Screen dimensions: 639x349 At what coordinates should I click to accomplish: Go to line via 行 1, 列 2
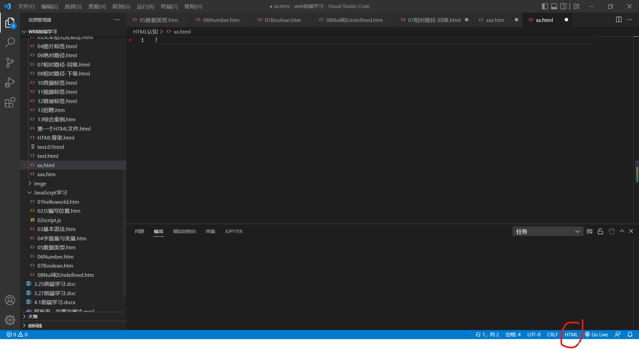487,334
